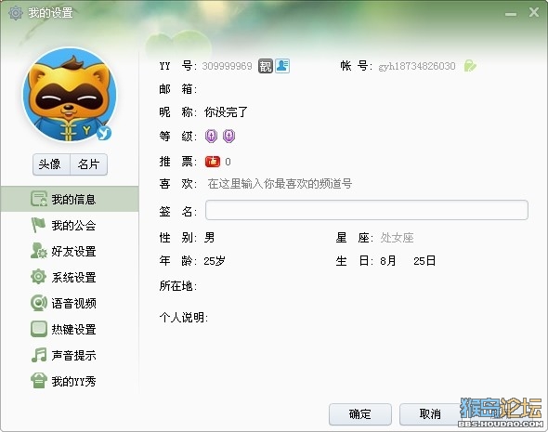Image resolution: width=548 pixels, height=432 pixels.
Task: Select the 声音提示 label
Action: coord(73,356)
